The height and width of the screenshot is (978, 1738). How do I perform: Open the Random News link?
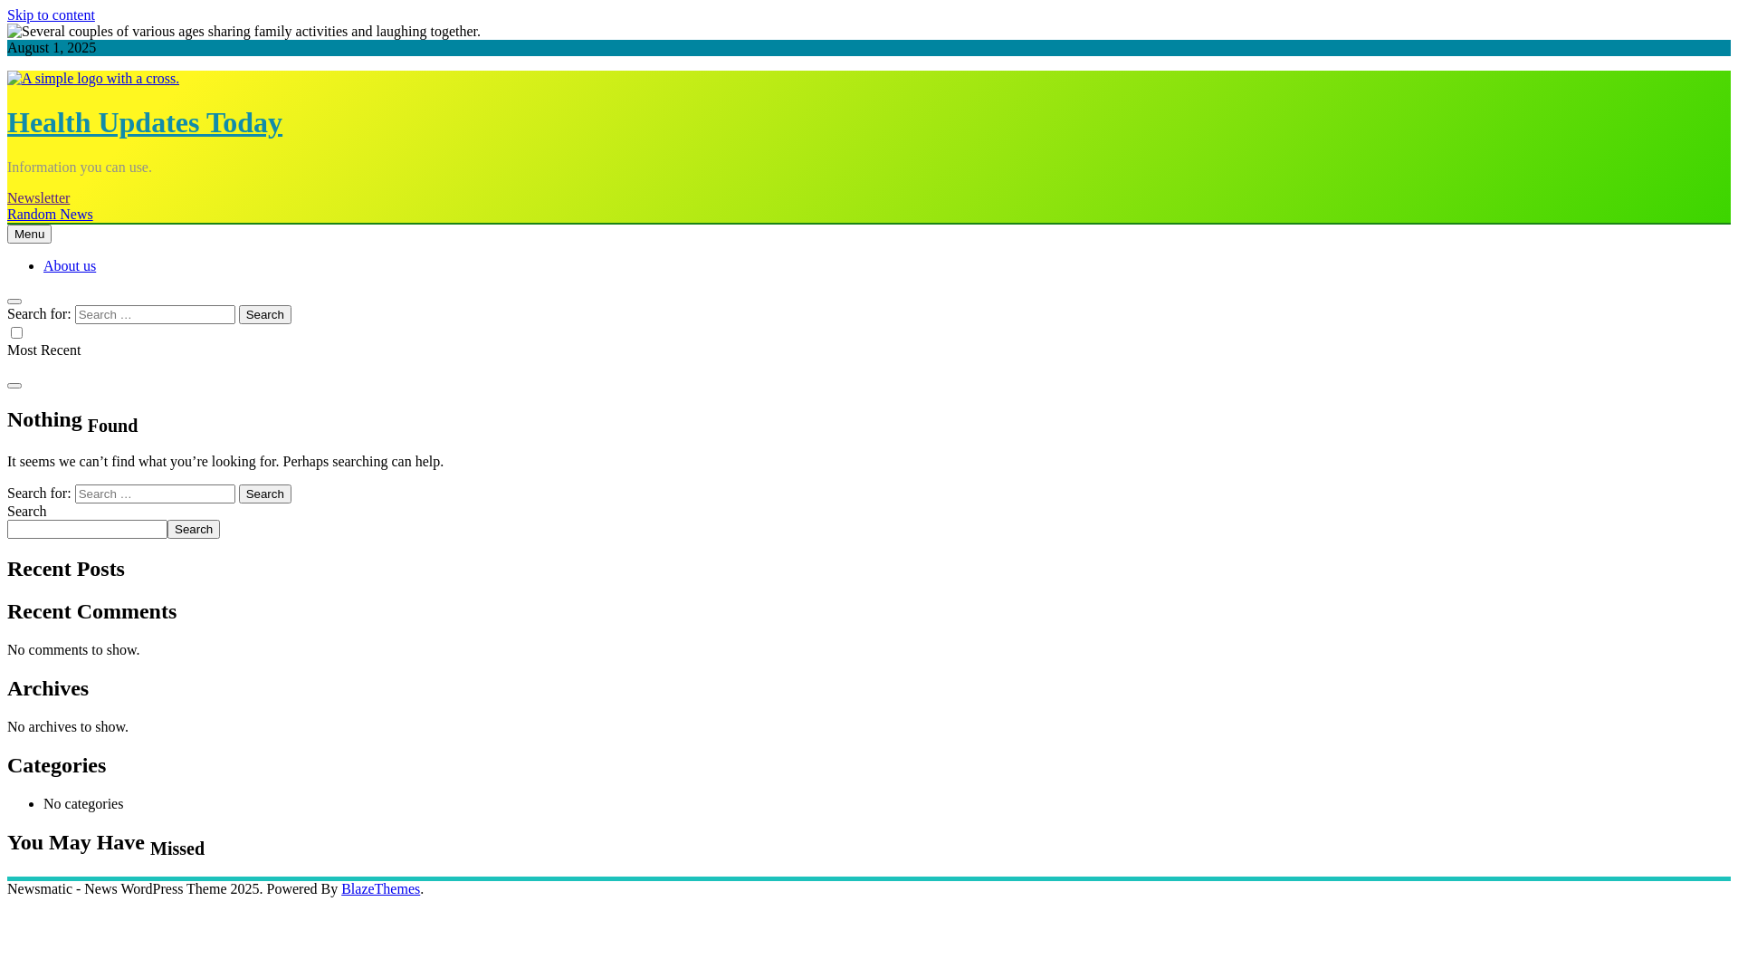tap(50, 214)
